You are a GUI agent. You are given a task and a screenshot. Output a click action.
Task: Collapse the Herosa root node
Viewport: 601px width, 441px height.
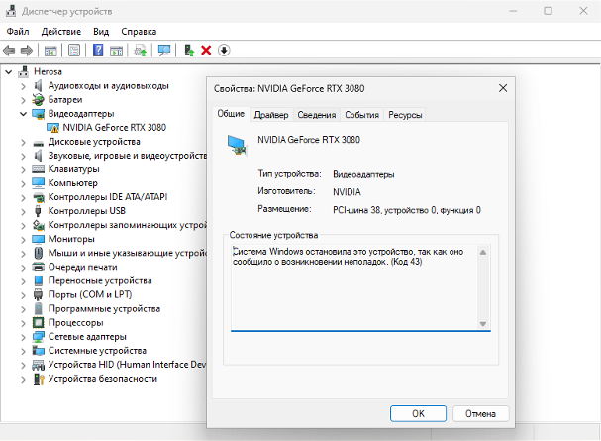[9, 71]
